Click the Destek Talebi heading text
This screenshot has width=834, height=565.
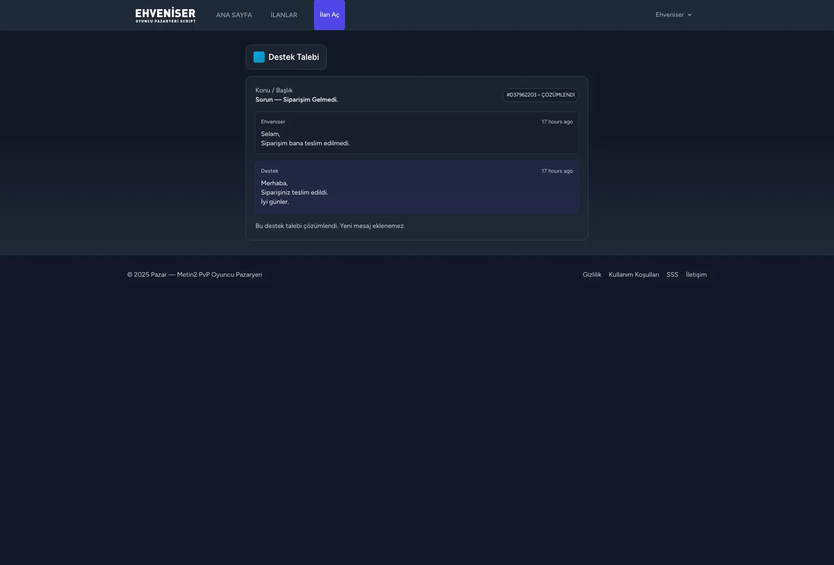(x=293, y=57)
